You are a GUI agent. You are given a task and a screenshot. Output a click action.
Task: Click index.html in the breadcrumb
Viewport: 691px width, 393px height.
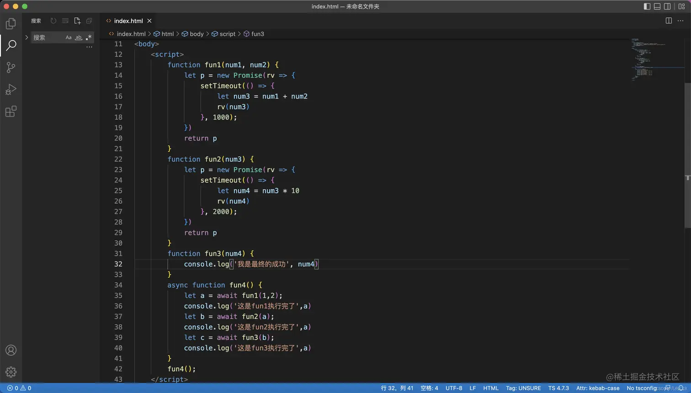(131, 34)
